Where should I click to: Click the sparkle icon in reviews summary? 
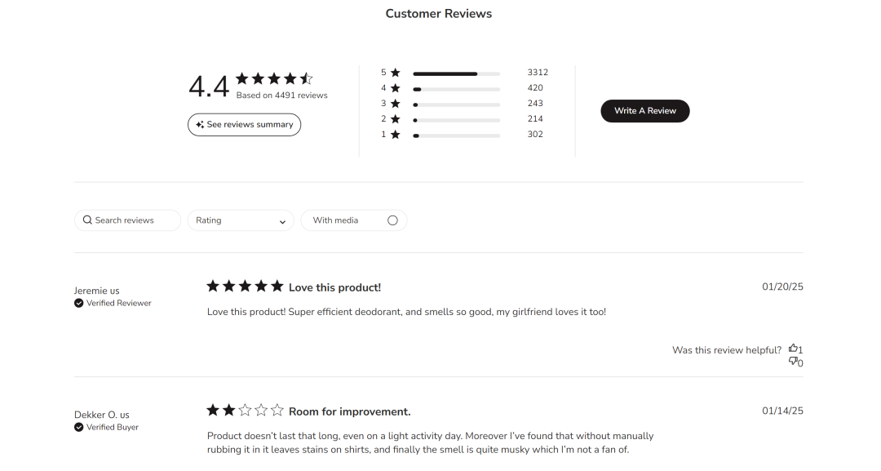200,125
